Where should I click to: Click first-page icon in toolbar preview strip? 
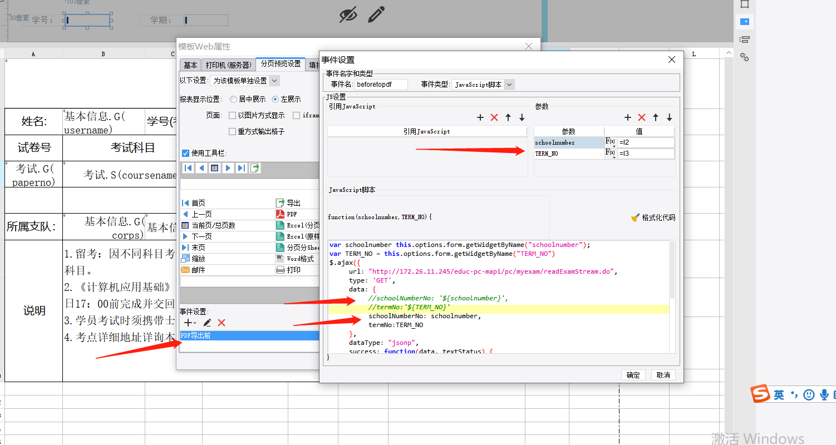tap(188, 168)
